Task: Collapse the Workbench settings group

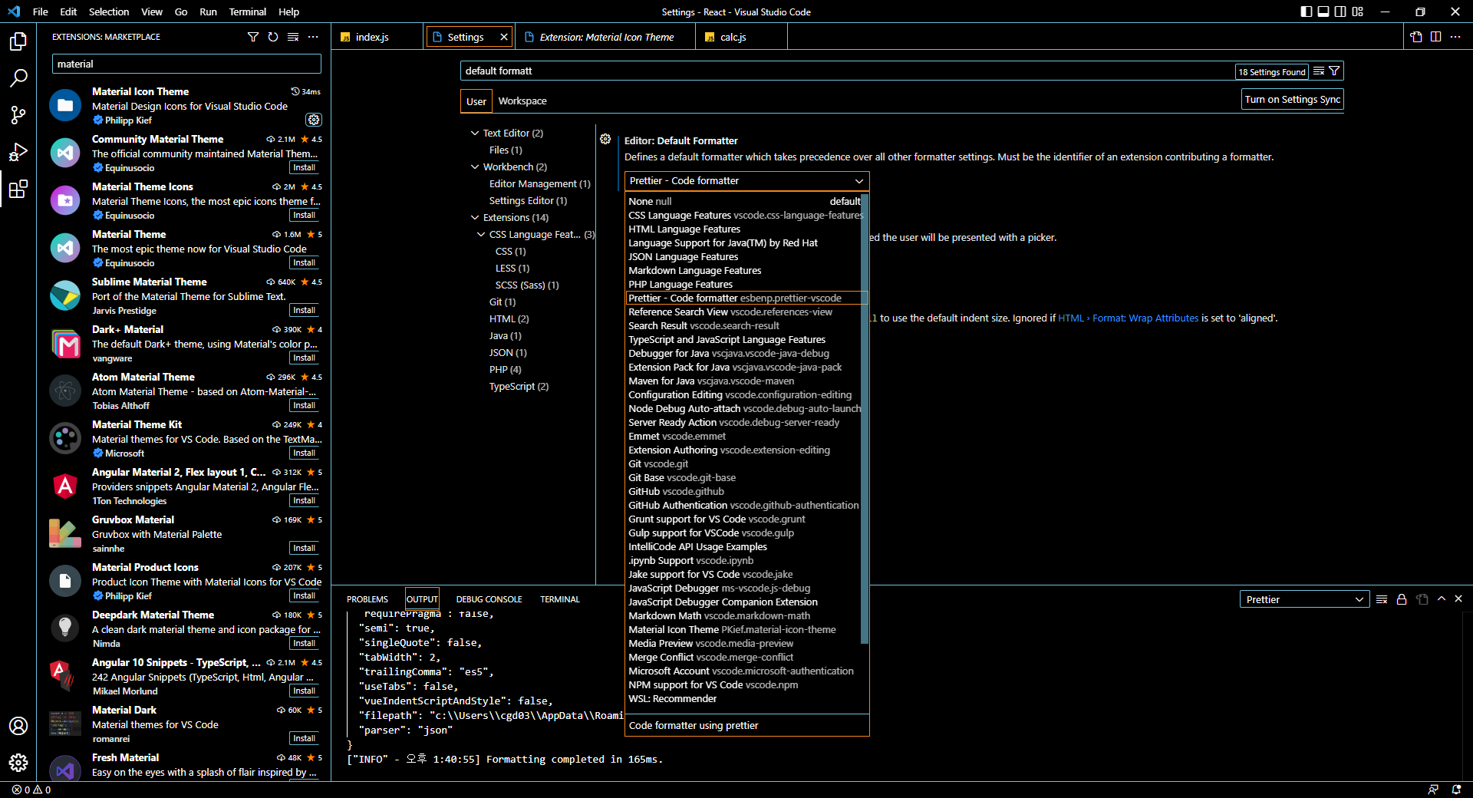Action: [475, 167]
